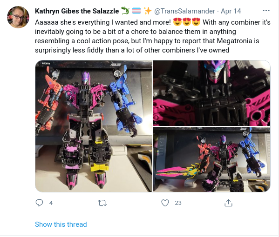
Task: Click the sparkles emoji beside the name
Action: pyautogui.click(x=148, y=11)
